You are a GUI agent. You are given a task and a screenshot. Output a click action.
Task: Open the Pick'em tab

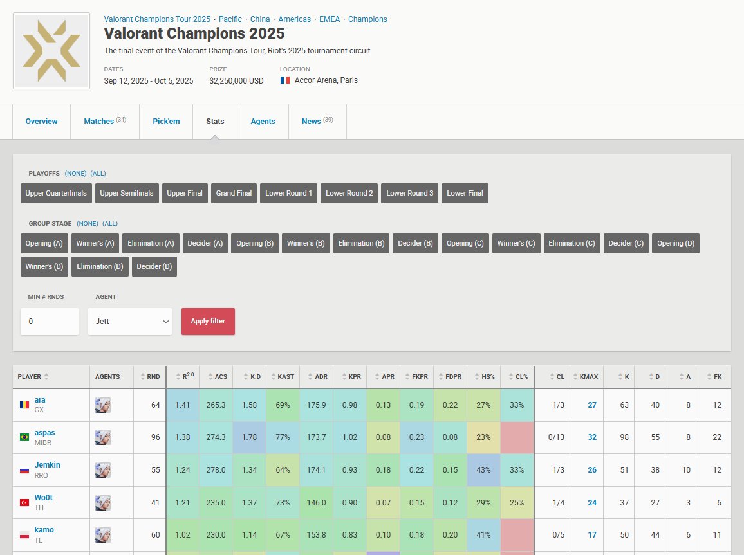166,122
